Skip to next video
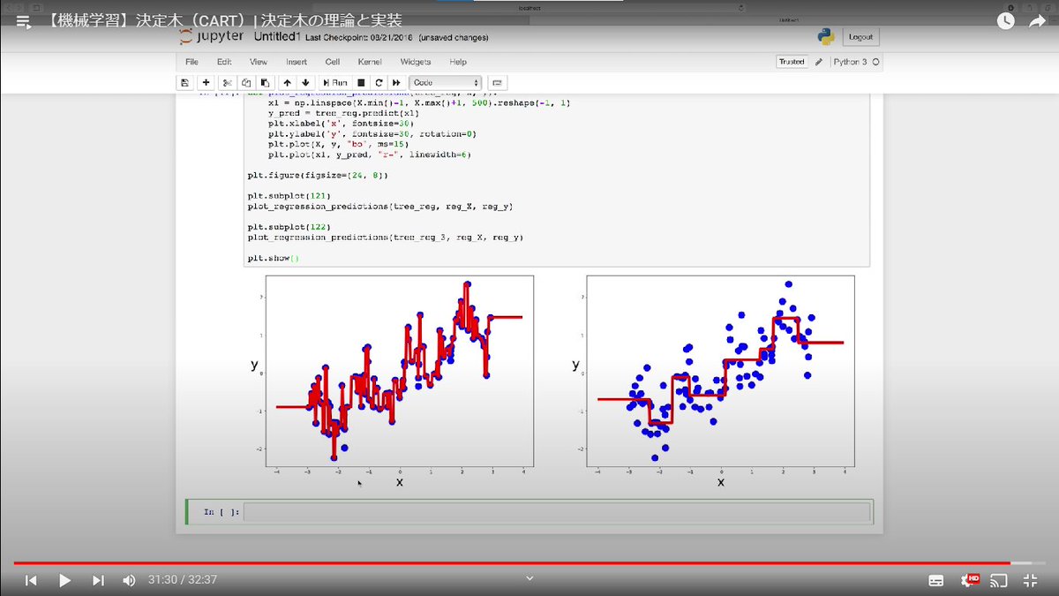This screenshot has height=596, width=1059. [98, 580]
